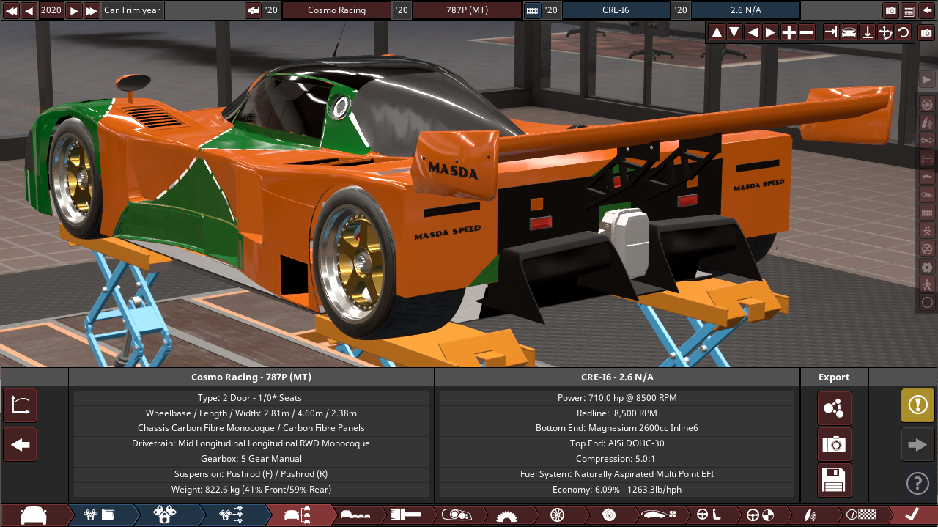Toggle the free-move camera crosshair icon

point(885,32)
